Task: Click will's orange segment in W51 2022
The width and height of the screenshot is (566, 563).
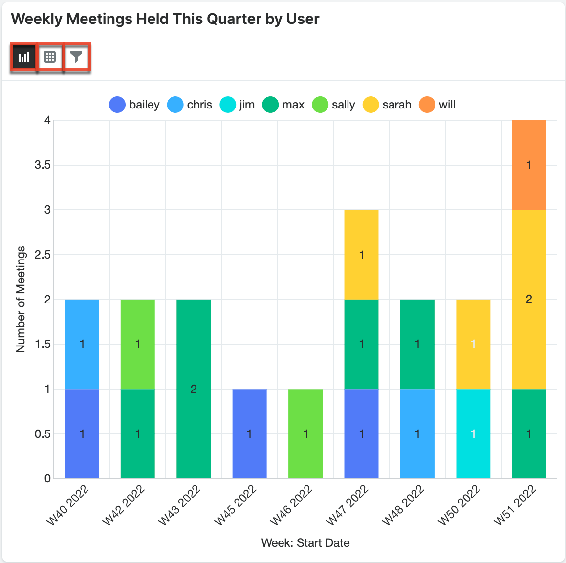Action: (x=529, y=165)
